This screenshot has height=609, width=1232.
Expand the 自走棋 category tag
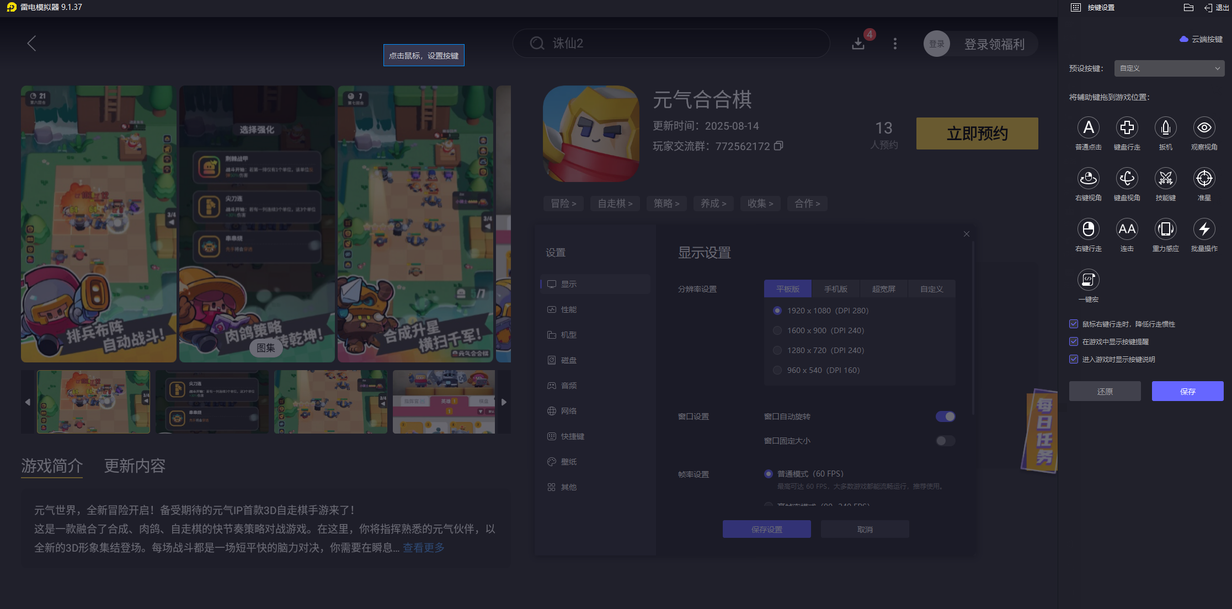point(615,204)
